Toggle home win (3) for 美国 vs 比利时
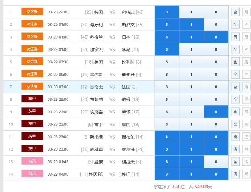The height and width of the screenshot is (192, 251). (x=167, y=62)
